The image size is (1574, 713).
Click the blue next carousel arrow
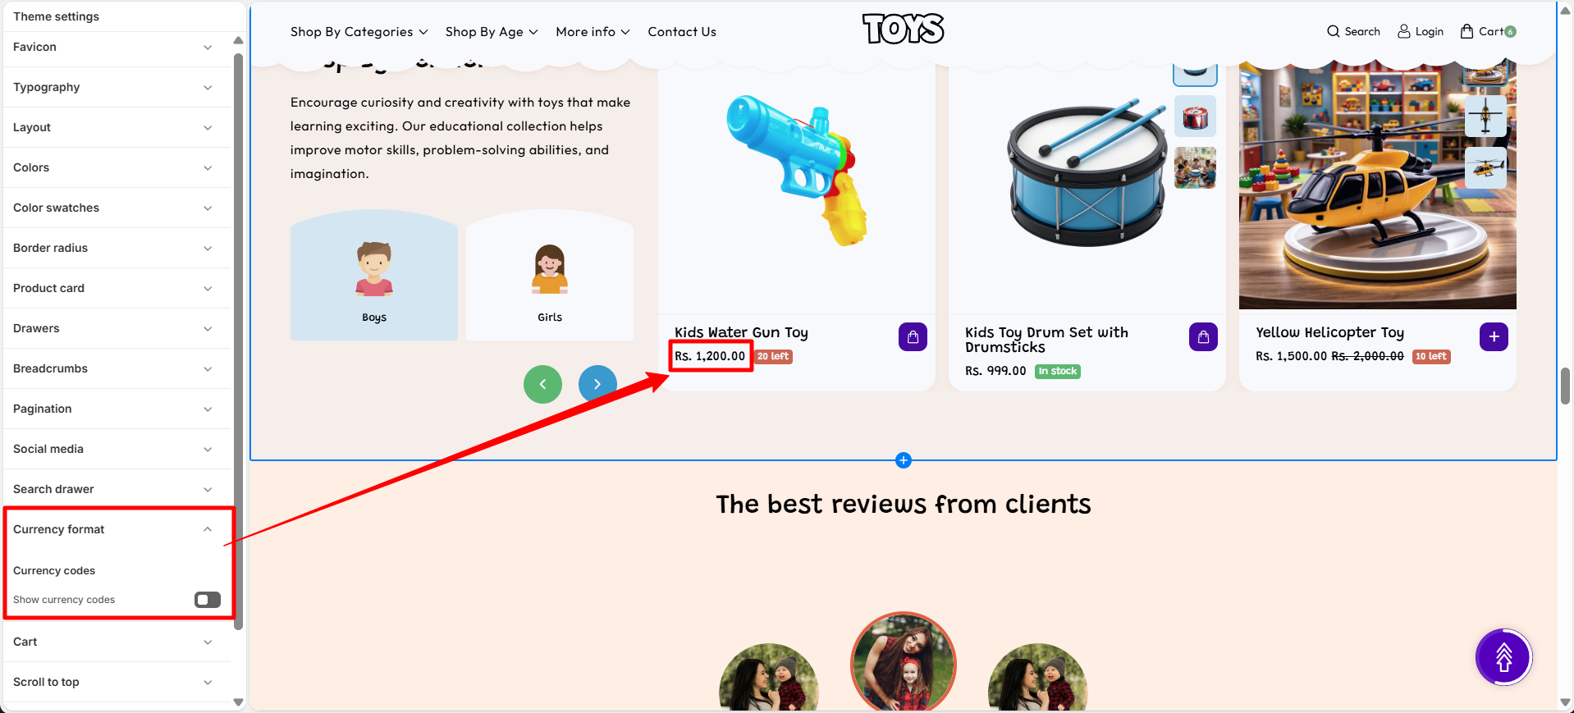point(597,384)
